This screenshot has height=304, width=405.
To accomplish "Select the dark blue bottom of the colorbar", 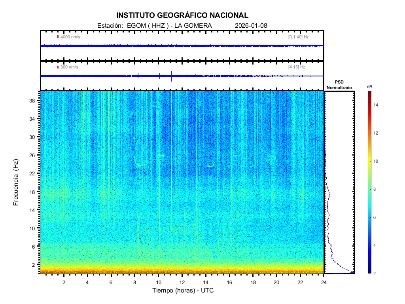I will point(369,272).
